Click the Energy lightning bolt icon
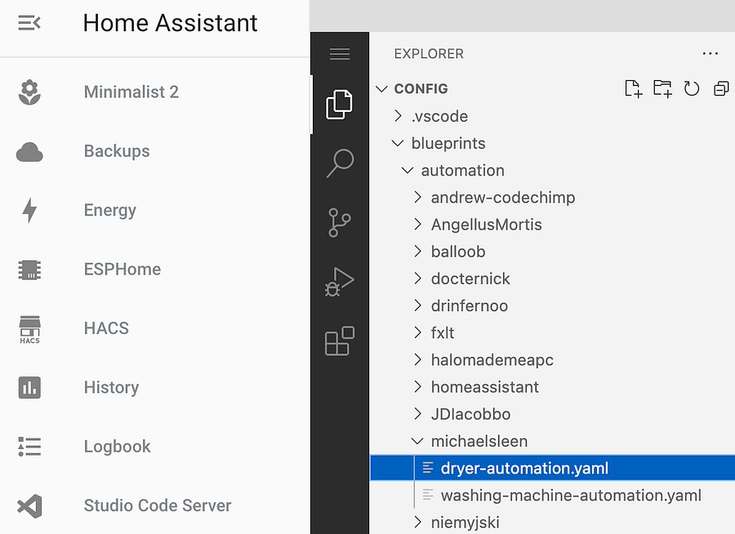This screenshot has width=735, height=534. click(29, 210)
